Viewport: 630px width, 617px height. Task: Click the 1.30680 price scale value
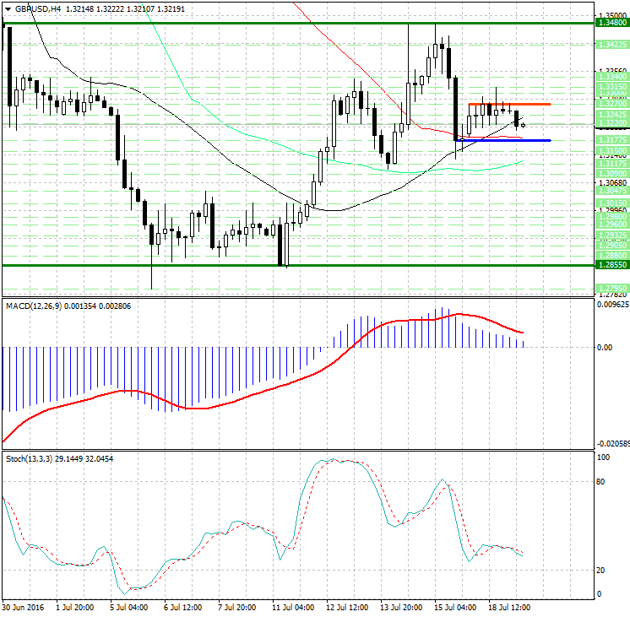pos(612,183)
